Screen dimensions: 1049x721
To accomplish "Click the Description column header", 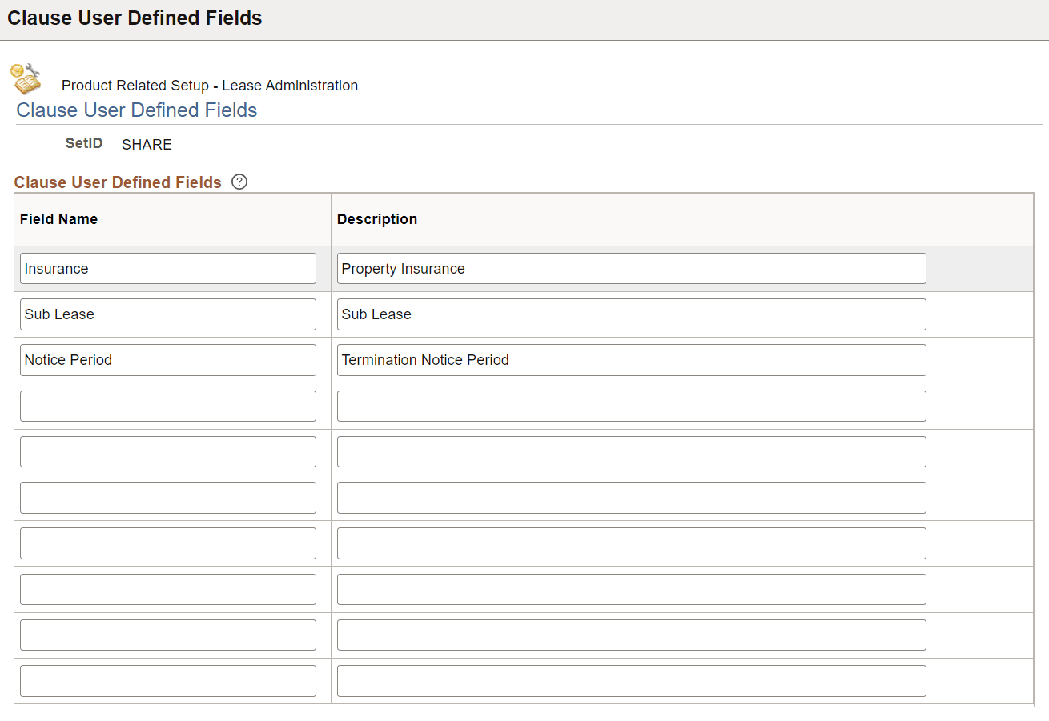I will coord(377,218).
